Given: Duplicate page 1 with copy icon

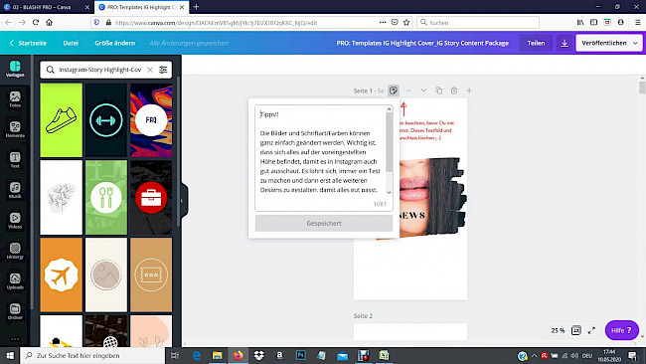Looking at the screenshot, I should pyautogui.click(x=438, y=91).
